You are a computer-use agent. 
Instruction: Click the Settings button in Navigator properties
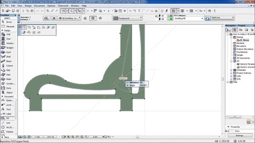(239, 135)
